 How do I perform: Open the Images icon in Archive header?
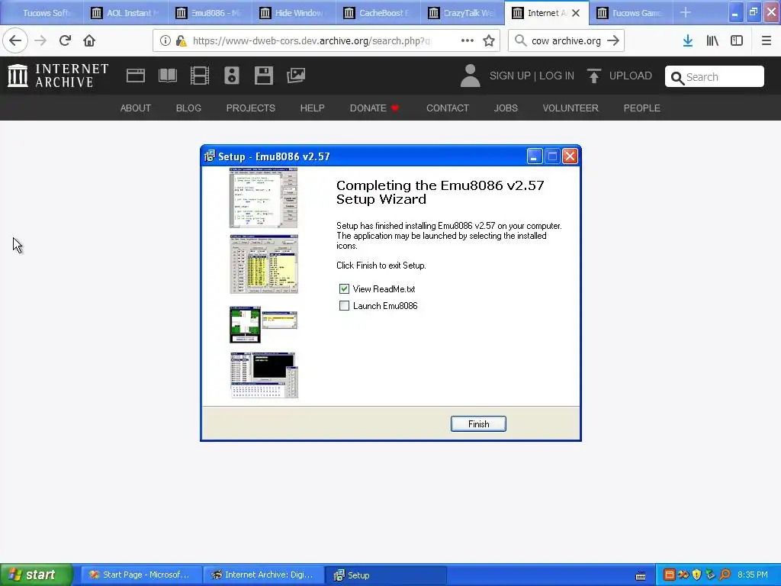tap(296, 76)
